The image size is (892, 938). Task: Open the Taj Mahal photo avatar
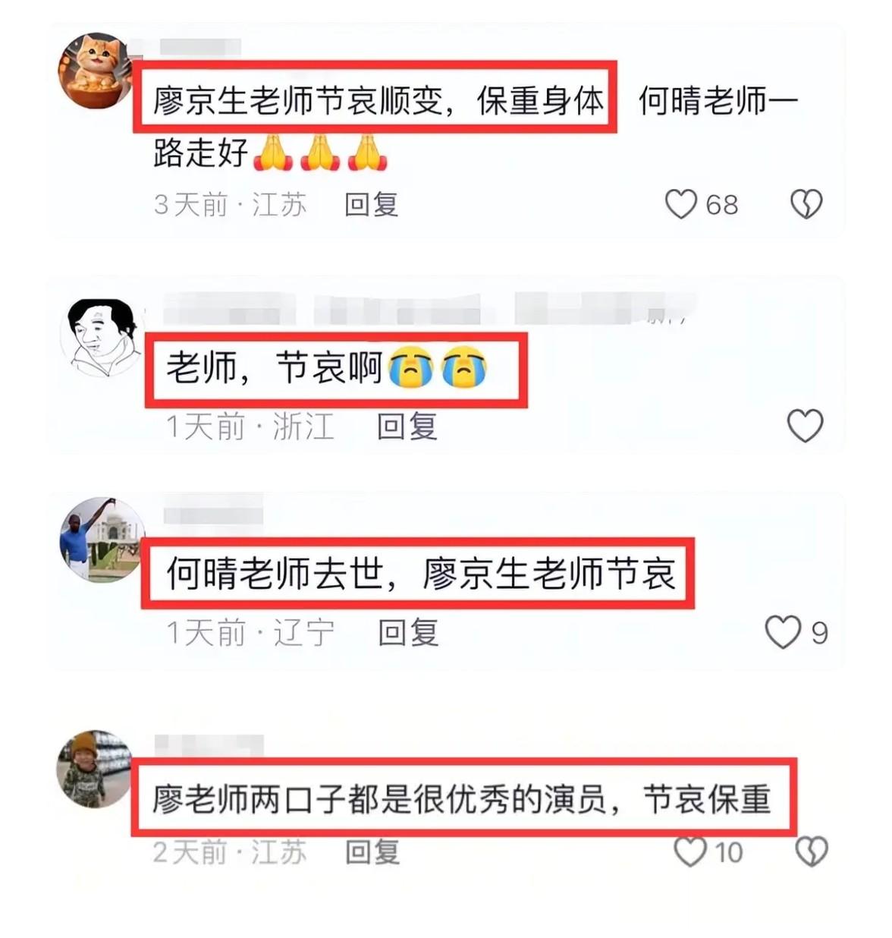pyautogui.click(x=101, y=540)
